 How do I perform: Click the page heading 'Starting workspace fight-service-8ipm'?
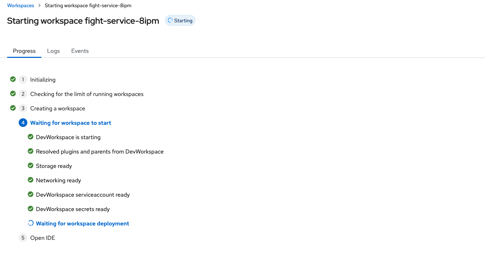pos(83,21)
